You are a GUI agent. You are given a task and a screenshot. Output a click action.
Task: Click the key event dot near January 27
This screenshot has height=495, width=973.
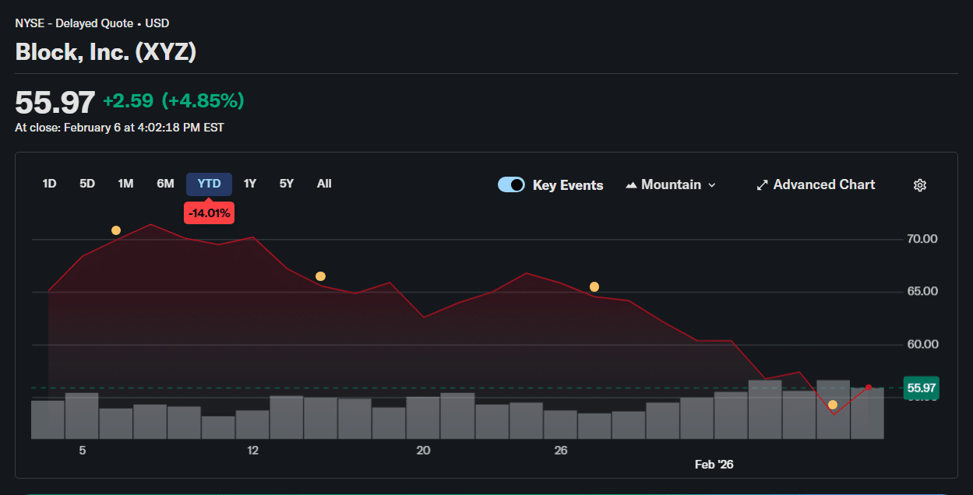click(x=594, y=287)
